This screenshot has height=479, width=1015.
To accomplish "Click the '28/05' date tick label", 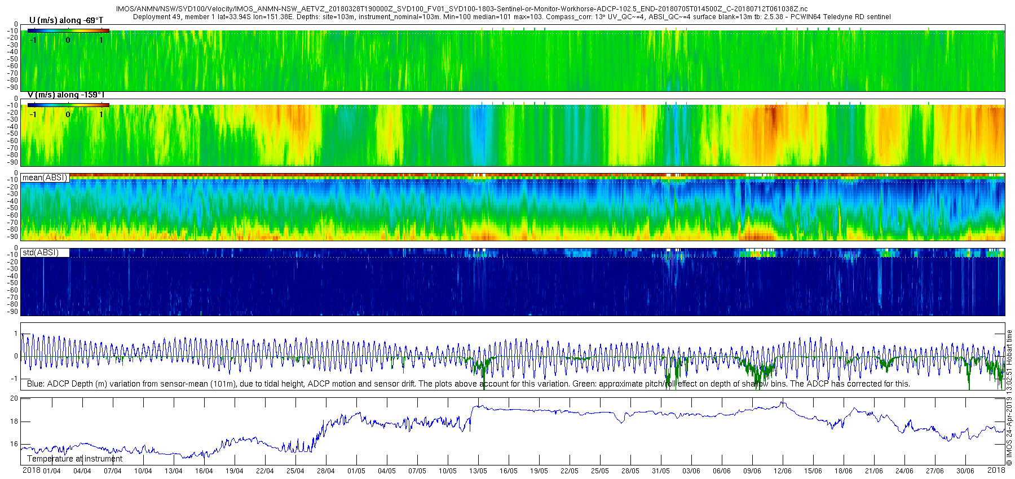I will [630, 471].
